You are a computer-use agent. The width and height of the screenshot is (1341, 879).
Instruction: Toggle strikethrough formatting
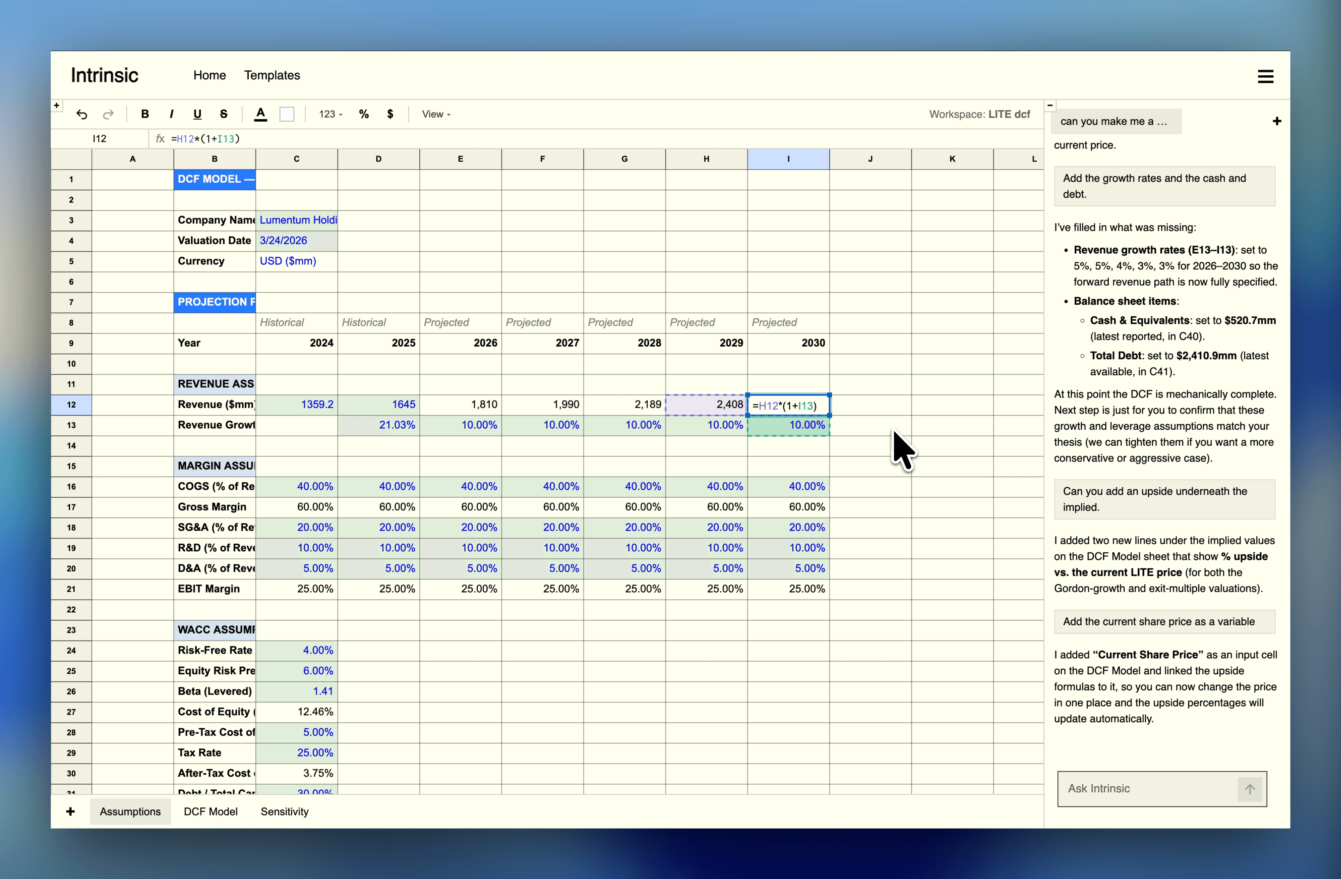pyautogui.click(x=223, y=114)
